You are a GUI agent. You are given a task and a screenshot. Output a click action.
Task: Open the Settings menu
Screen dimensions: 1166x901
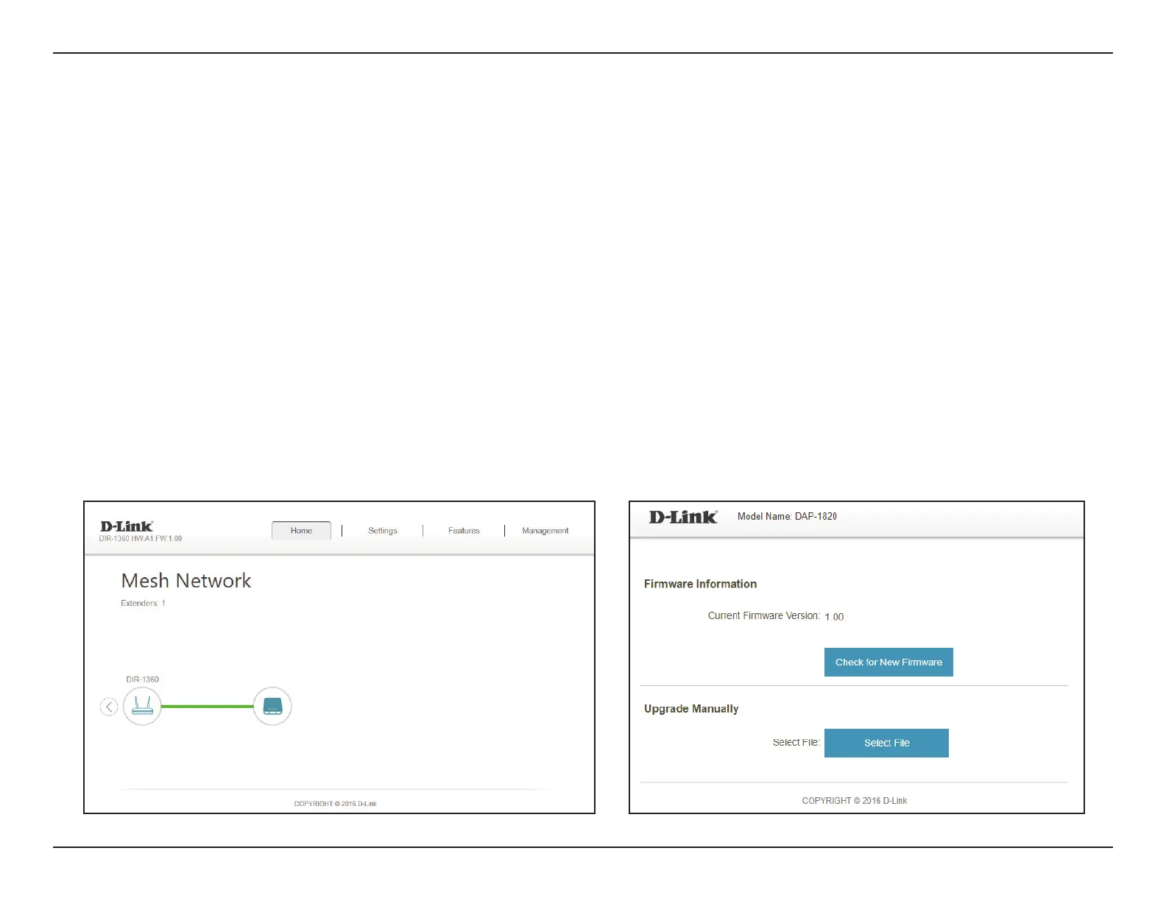(x=383, y=531)
